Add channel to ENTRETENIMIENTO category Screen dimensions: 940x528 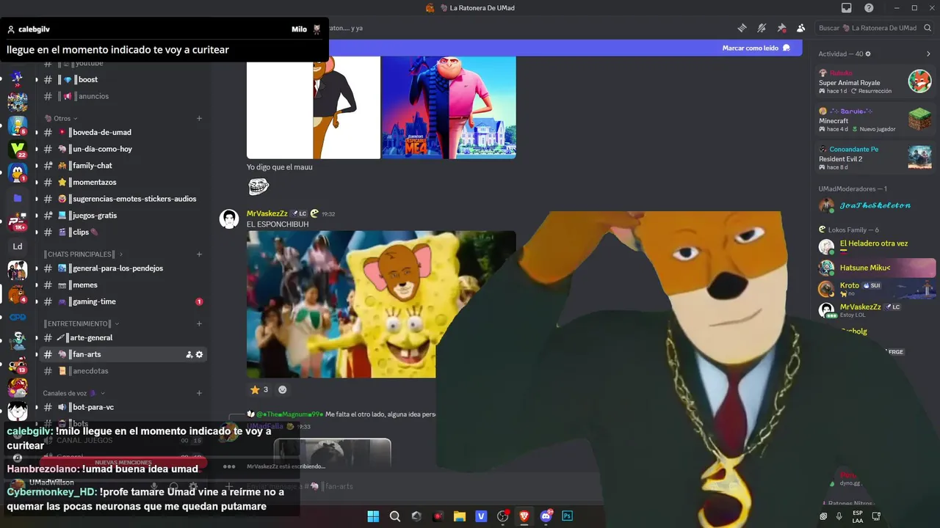click(199, 323)
